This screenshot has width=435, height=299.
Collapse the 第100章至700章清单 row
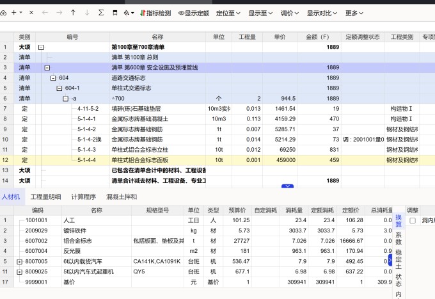coord(41,47)
